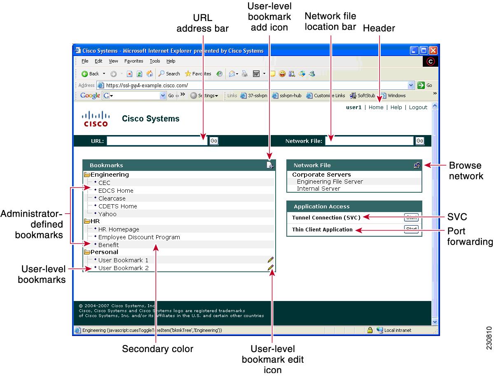The width and height of the screenshot is (494, 378).
Task: Open the Employee Discount Program bookmark
Action: pos(139,237)
